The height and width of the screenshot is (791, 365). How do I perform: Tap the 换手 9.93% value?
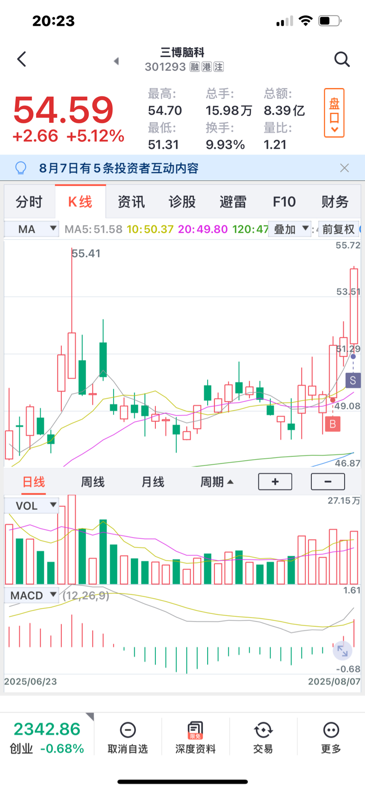coord(225,145)
